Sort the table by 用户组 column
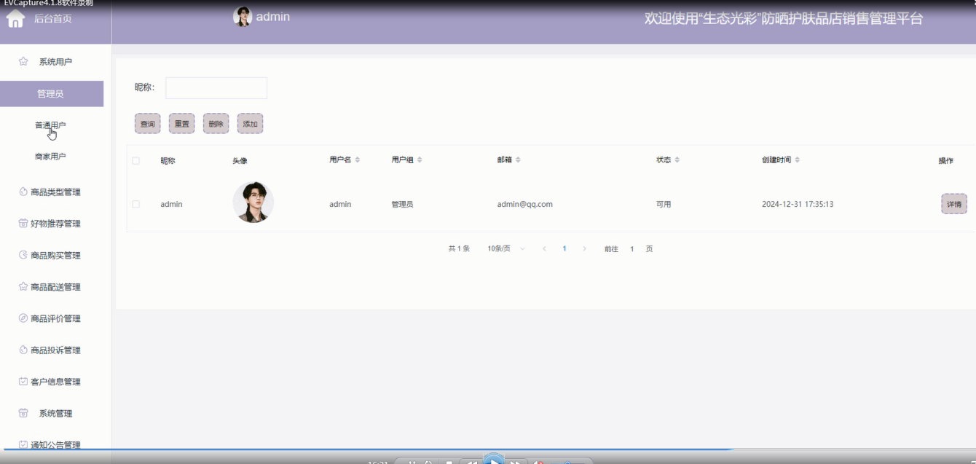The height and width of the screenshot is (464, 976). pyautogui.click(x=420, y=160)
